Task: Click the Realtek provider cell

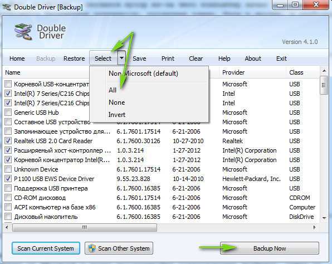Action: [x=232, y=141]
